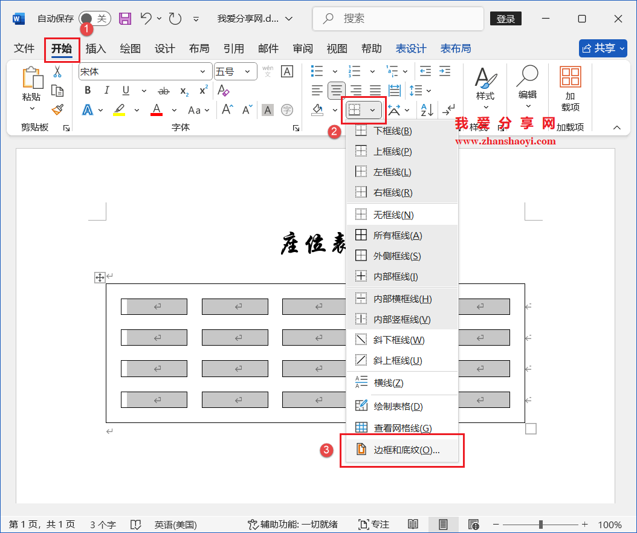
Task: Click the red font color button
Action: (x=157, y=110)
